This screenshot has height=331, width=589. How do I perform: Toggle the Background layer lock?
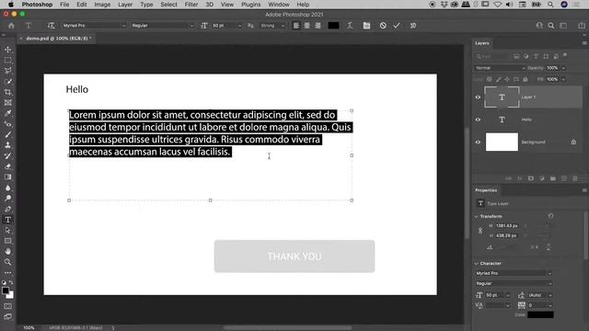(x=573, y=142)
